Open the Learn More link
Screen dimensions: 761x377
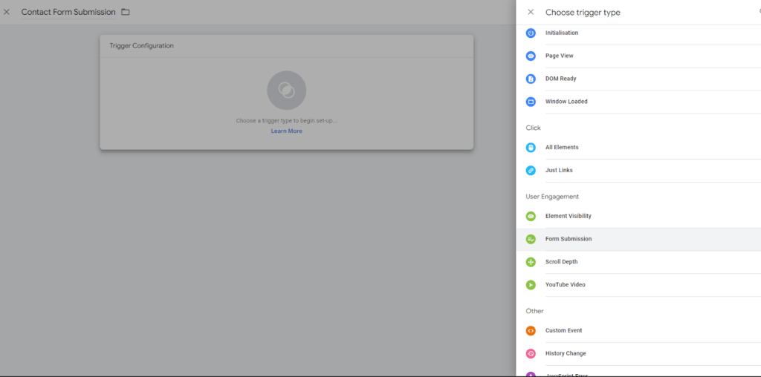pos(286,131)
